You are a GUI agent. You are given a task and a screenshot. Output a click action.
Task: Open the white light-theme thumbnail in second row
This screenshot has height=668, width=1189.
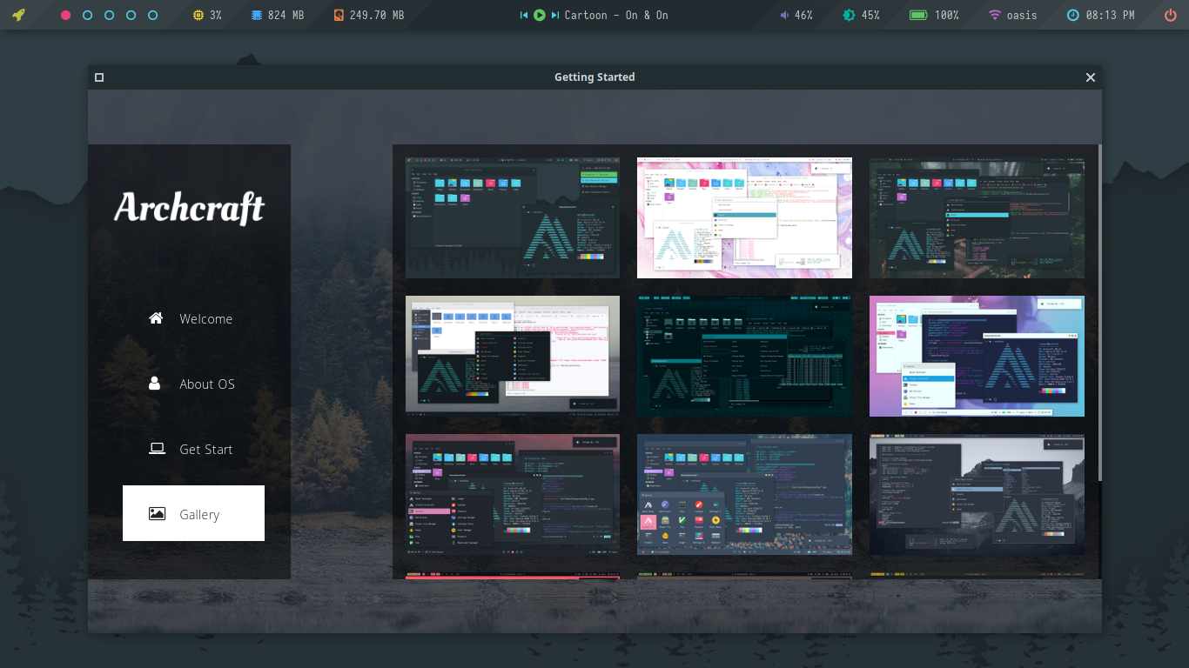513,354
